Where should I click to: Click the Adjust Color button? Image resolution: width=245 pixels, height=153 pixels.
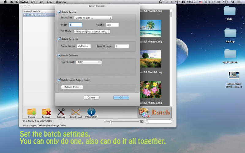pos(72,87)
